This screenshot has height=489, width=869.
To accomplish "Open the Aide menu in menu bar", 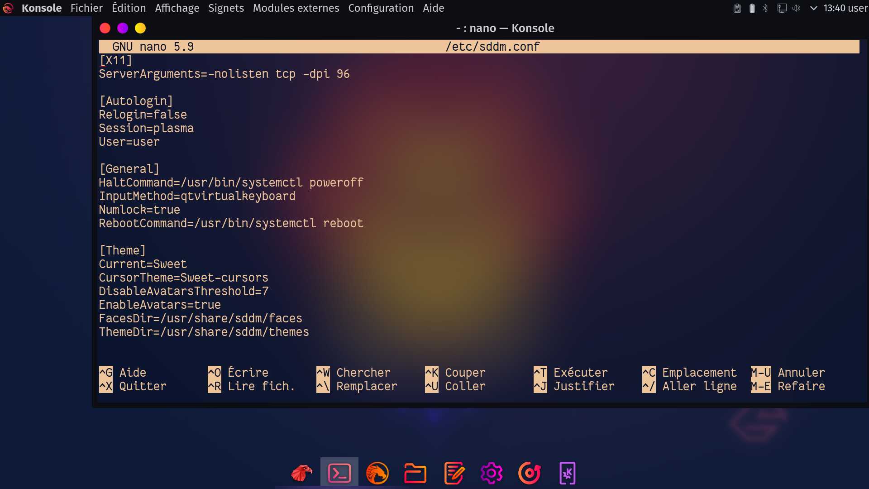I will [433, 8].
